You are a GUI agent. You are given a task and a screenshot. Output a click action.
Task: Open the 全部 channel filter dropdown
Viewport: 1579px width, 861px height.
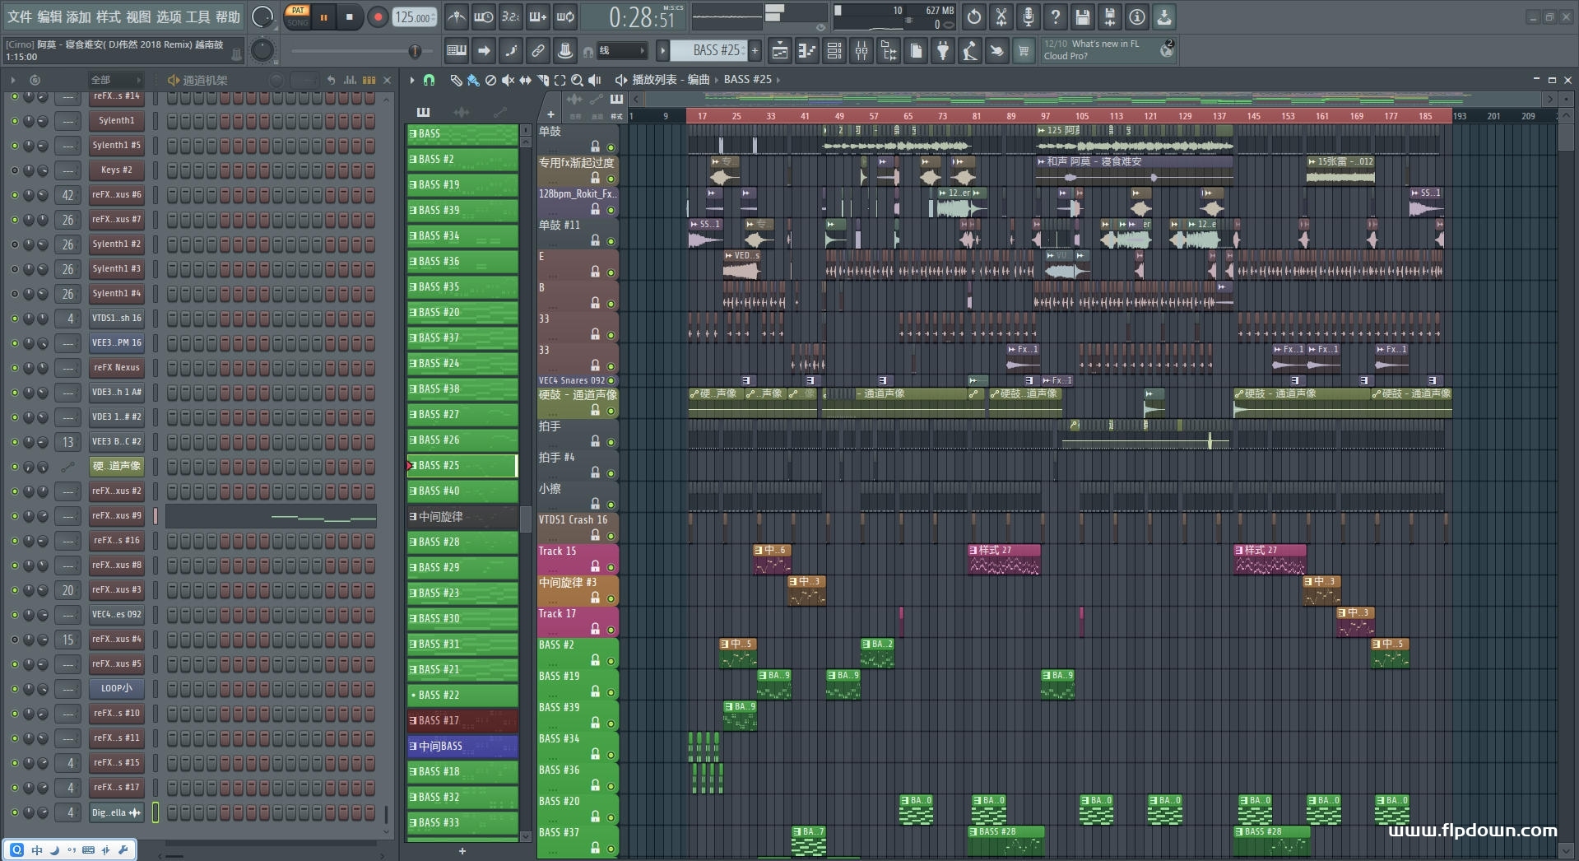115,80
